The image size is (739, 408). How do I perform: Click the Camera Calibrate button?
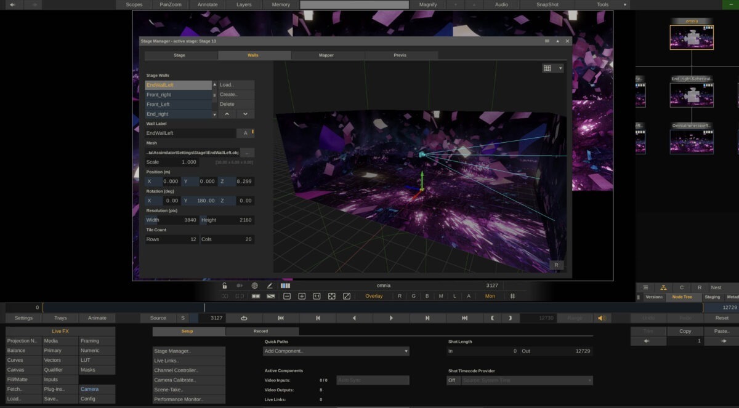[x=188, y=380]
